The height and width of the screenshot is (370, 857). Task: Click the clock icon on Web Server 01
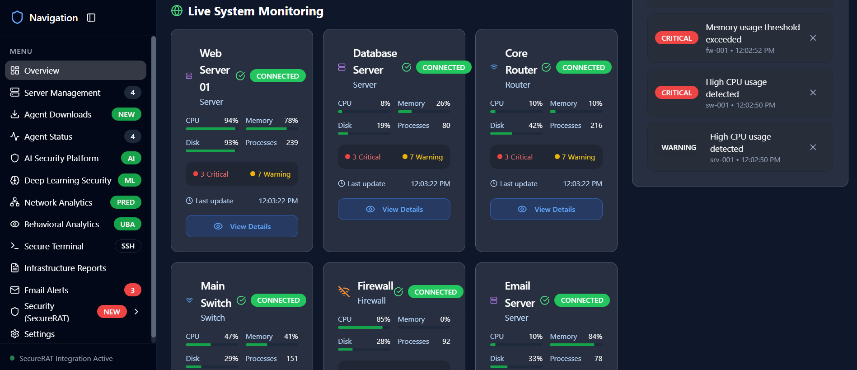point(189,201)
